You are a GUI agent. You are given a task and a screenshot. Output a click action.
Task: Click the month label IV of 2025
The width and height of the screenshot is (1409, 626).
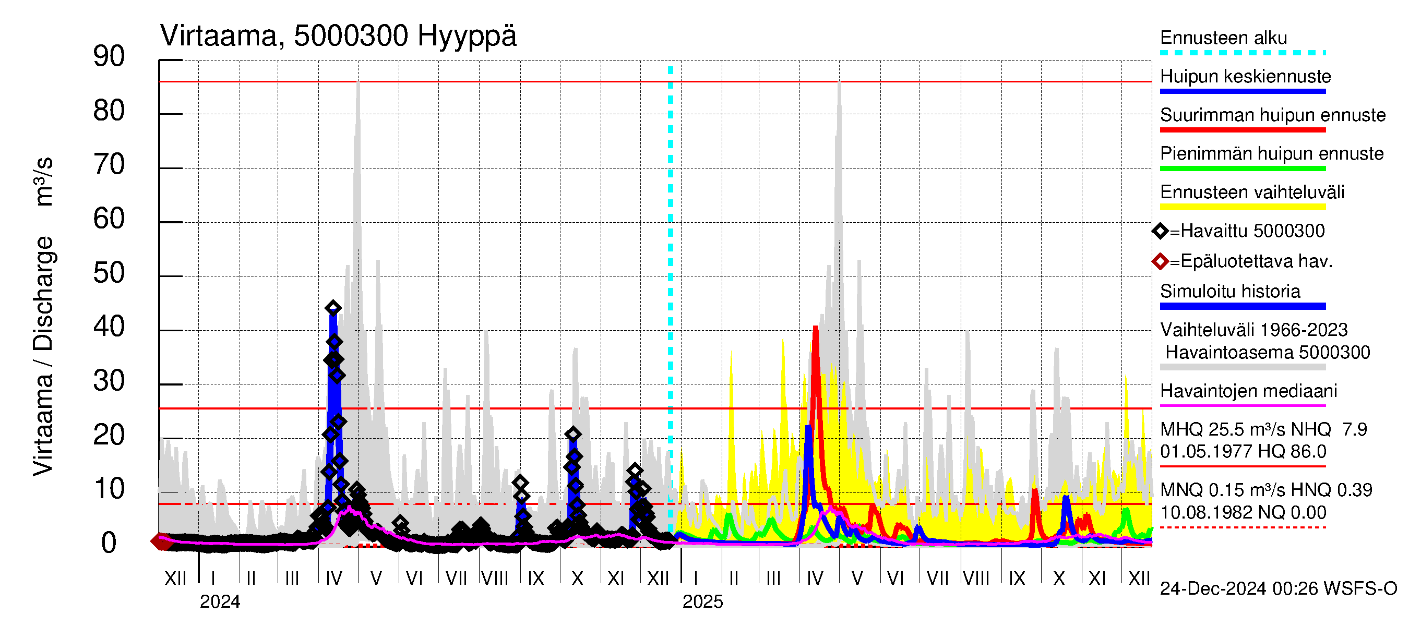[815, 579]
